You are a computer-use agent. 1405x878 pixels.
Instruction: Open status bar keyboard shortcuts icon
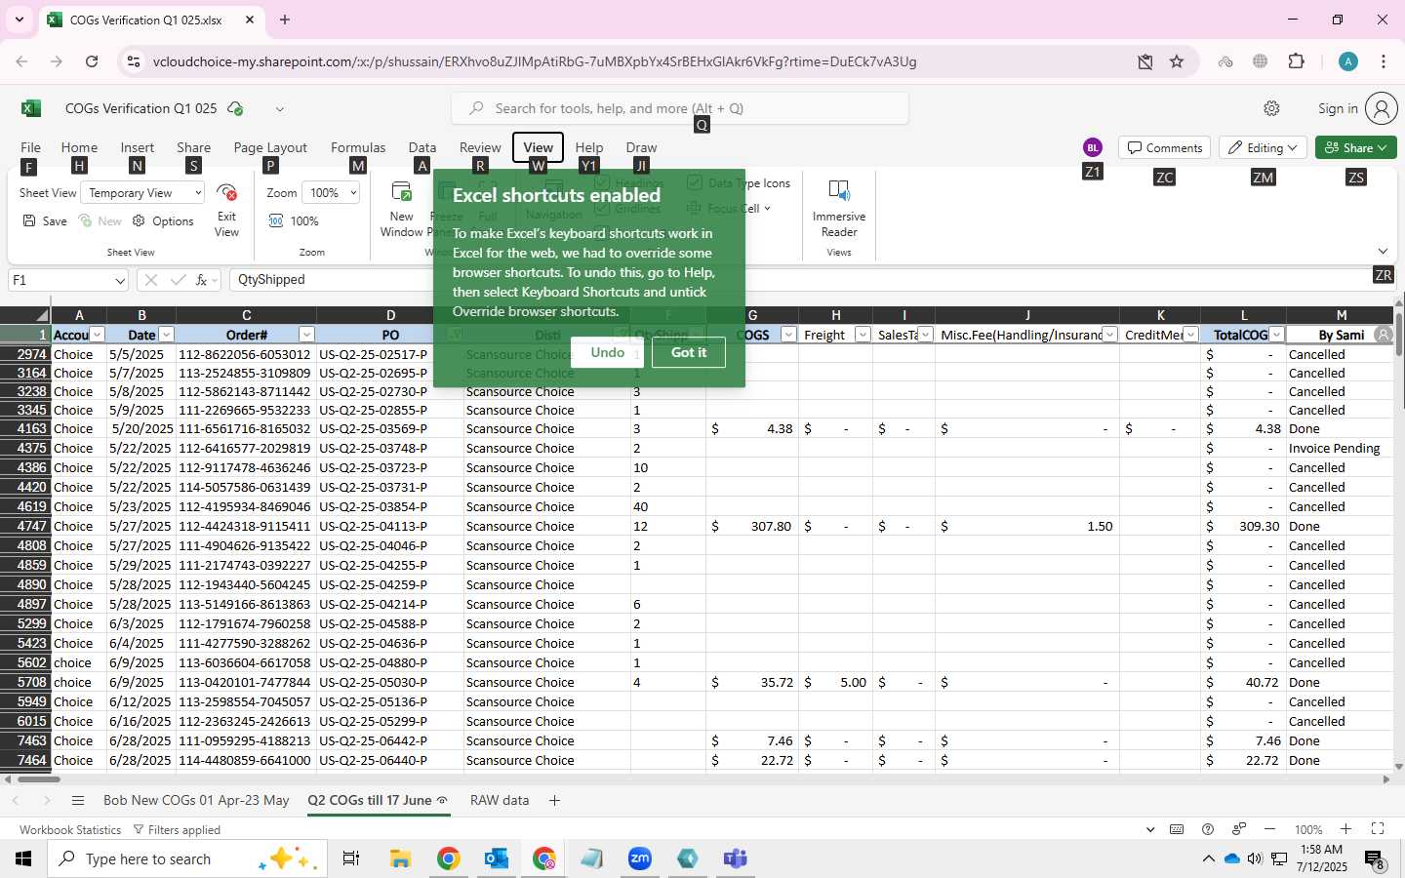[x=1177, y=829]
